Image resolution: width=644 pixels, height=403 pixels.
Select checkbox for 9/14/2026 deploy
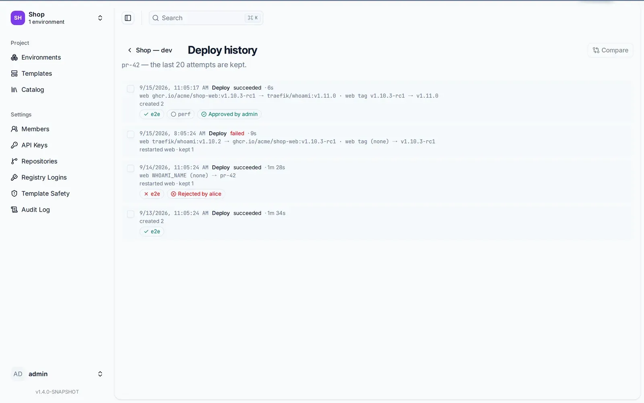point(131,168)
